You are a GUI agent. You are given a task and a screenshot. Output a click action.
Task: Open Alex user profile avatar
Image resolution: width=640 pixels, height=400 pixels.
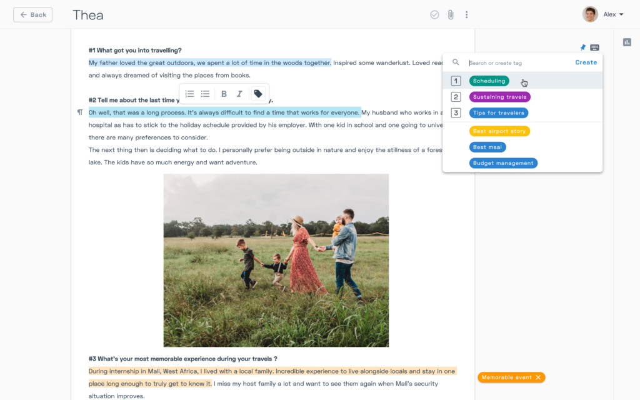590,14
